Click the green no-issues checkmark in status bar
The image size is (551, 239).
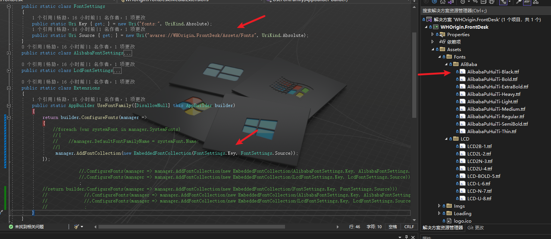coord(10,226)
